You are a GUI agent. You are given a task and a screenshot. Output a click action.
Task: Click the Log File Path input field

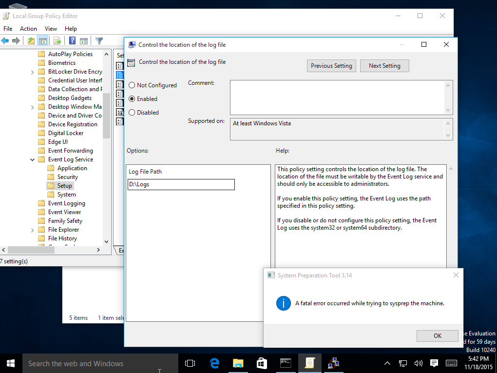[181, 185]
